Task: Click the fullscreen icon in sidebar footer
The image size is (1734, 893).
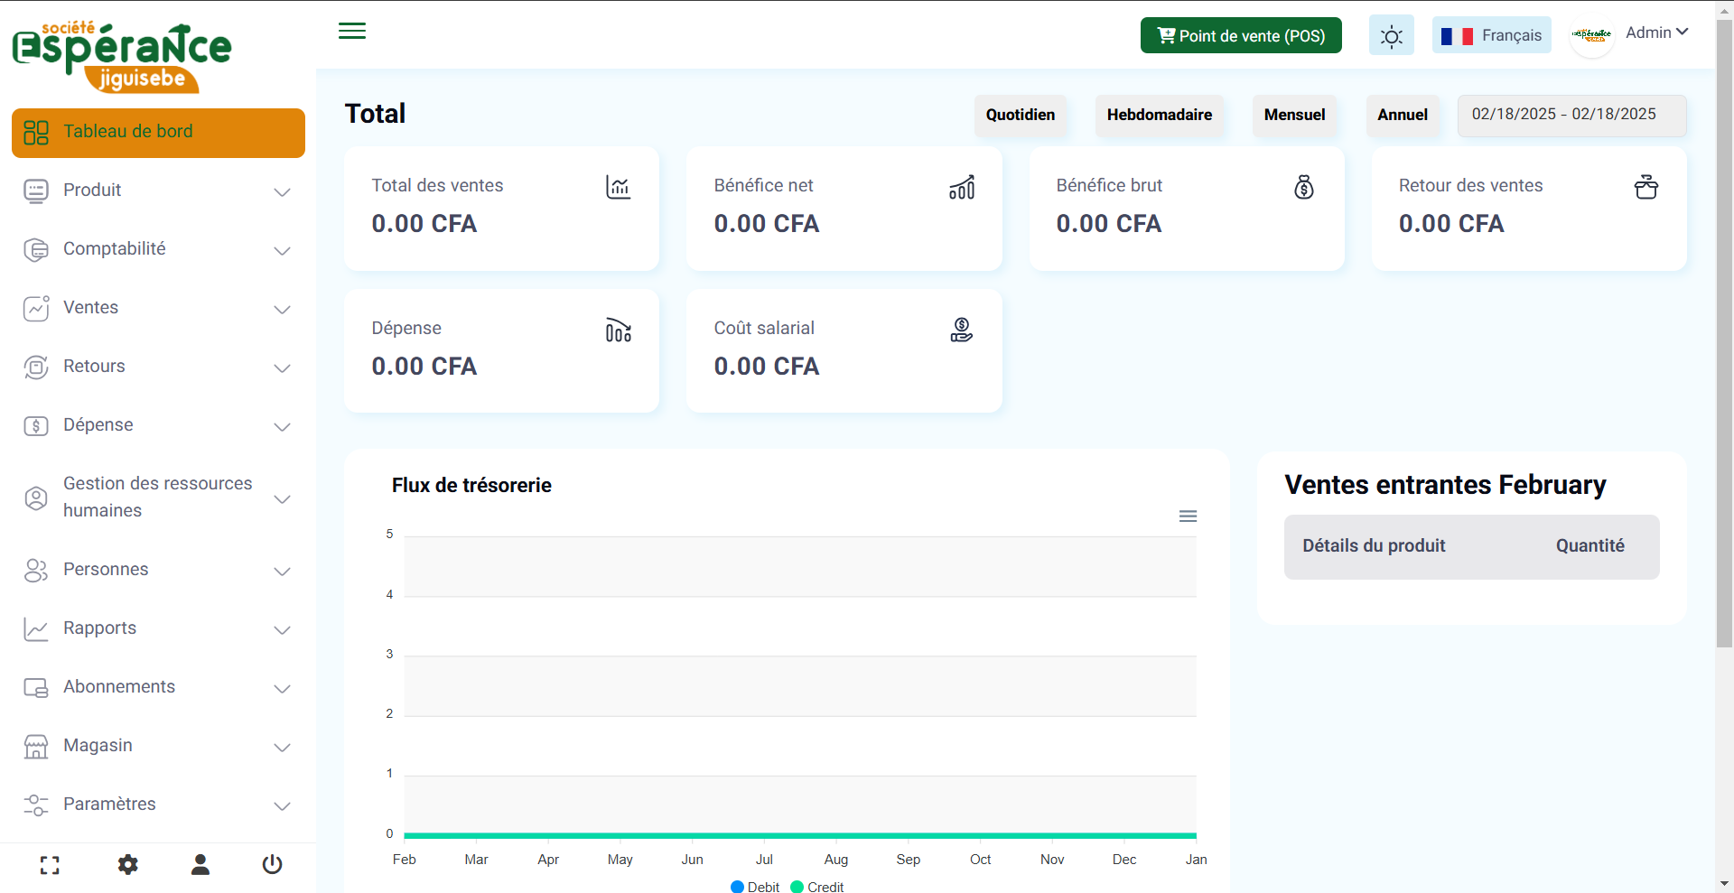Action: pyautogui.click(x=50, y=865)
